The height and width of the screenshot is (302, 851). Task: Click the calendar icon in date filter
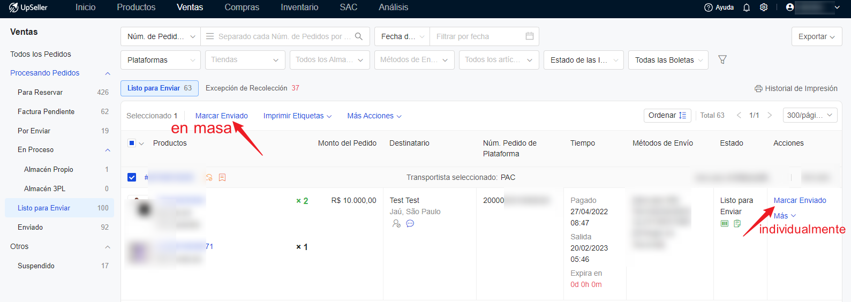529,36
